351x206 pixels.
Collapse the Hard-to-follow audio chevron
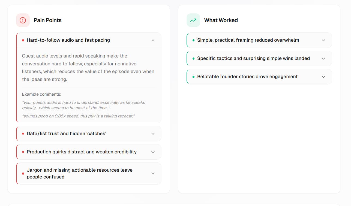click(x=153, y=40)
